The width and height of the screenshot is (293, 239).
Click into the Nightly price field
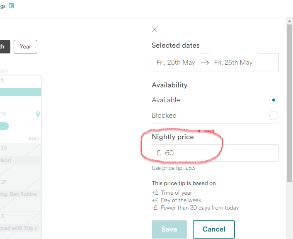pos(220,153)
